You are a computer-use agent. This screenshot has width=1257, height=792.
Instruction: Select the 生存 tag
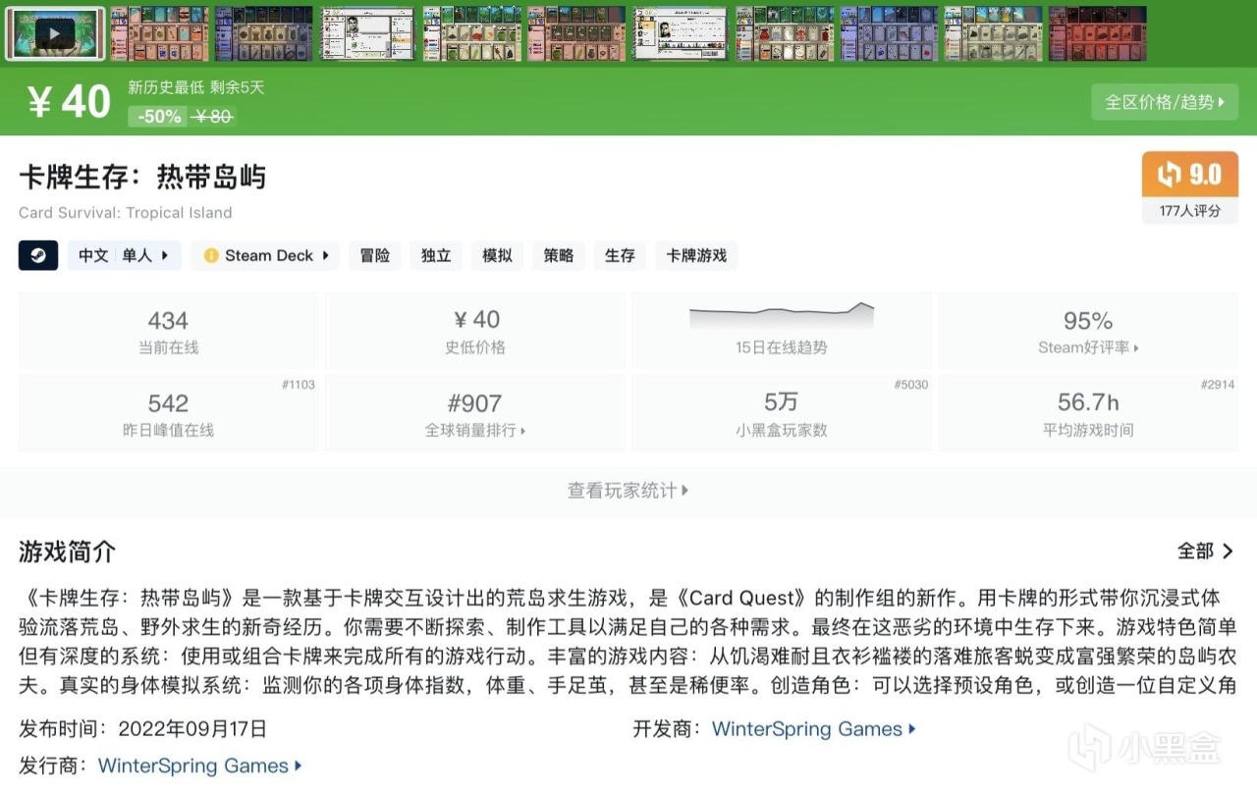(x=620, y=255)
